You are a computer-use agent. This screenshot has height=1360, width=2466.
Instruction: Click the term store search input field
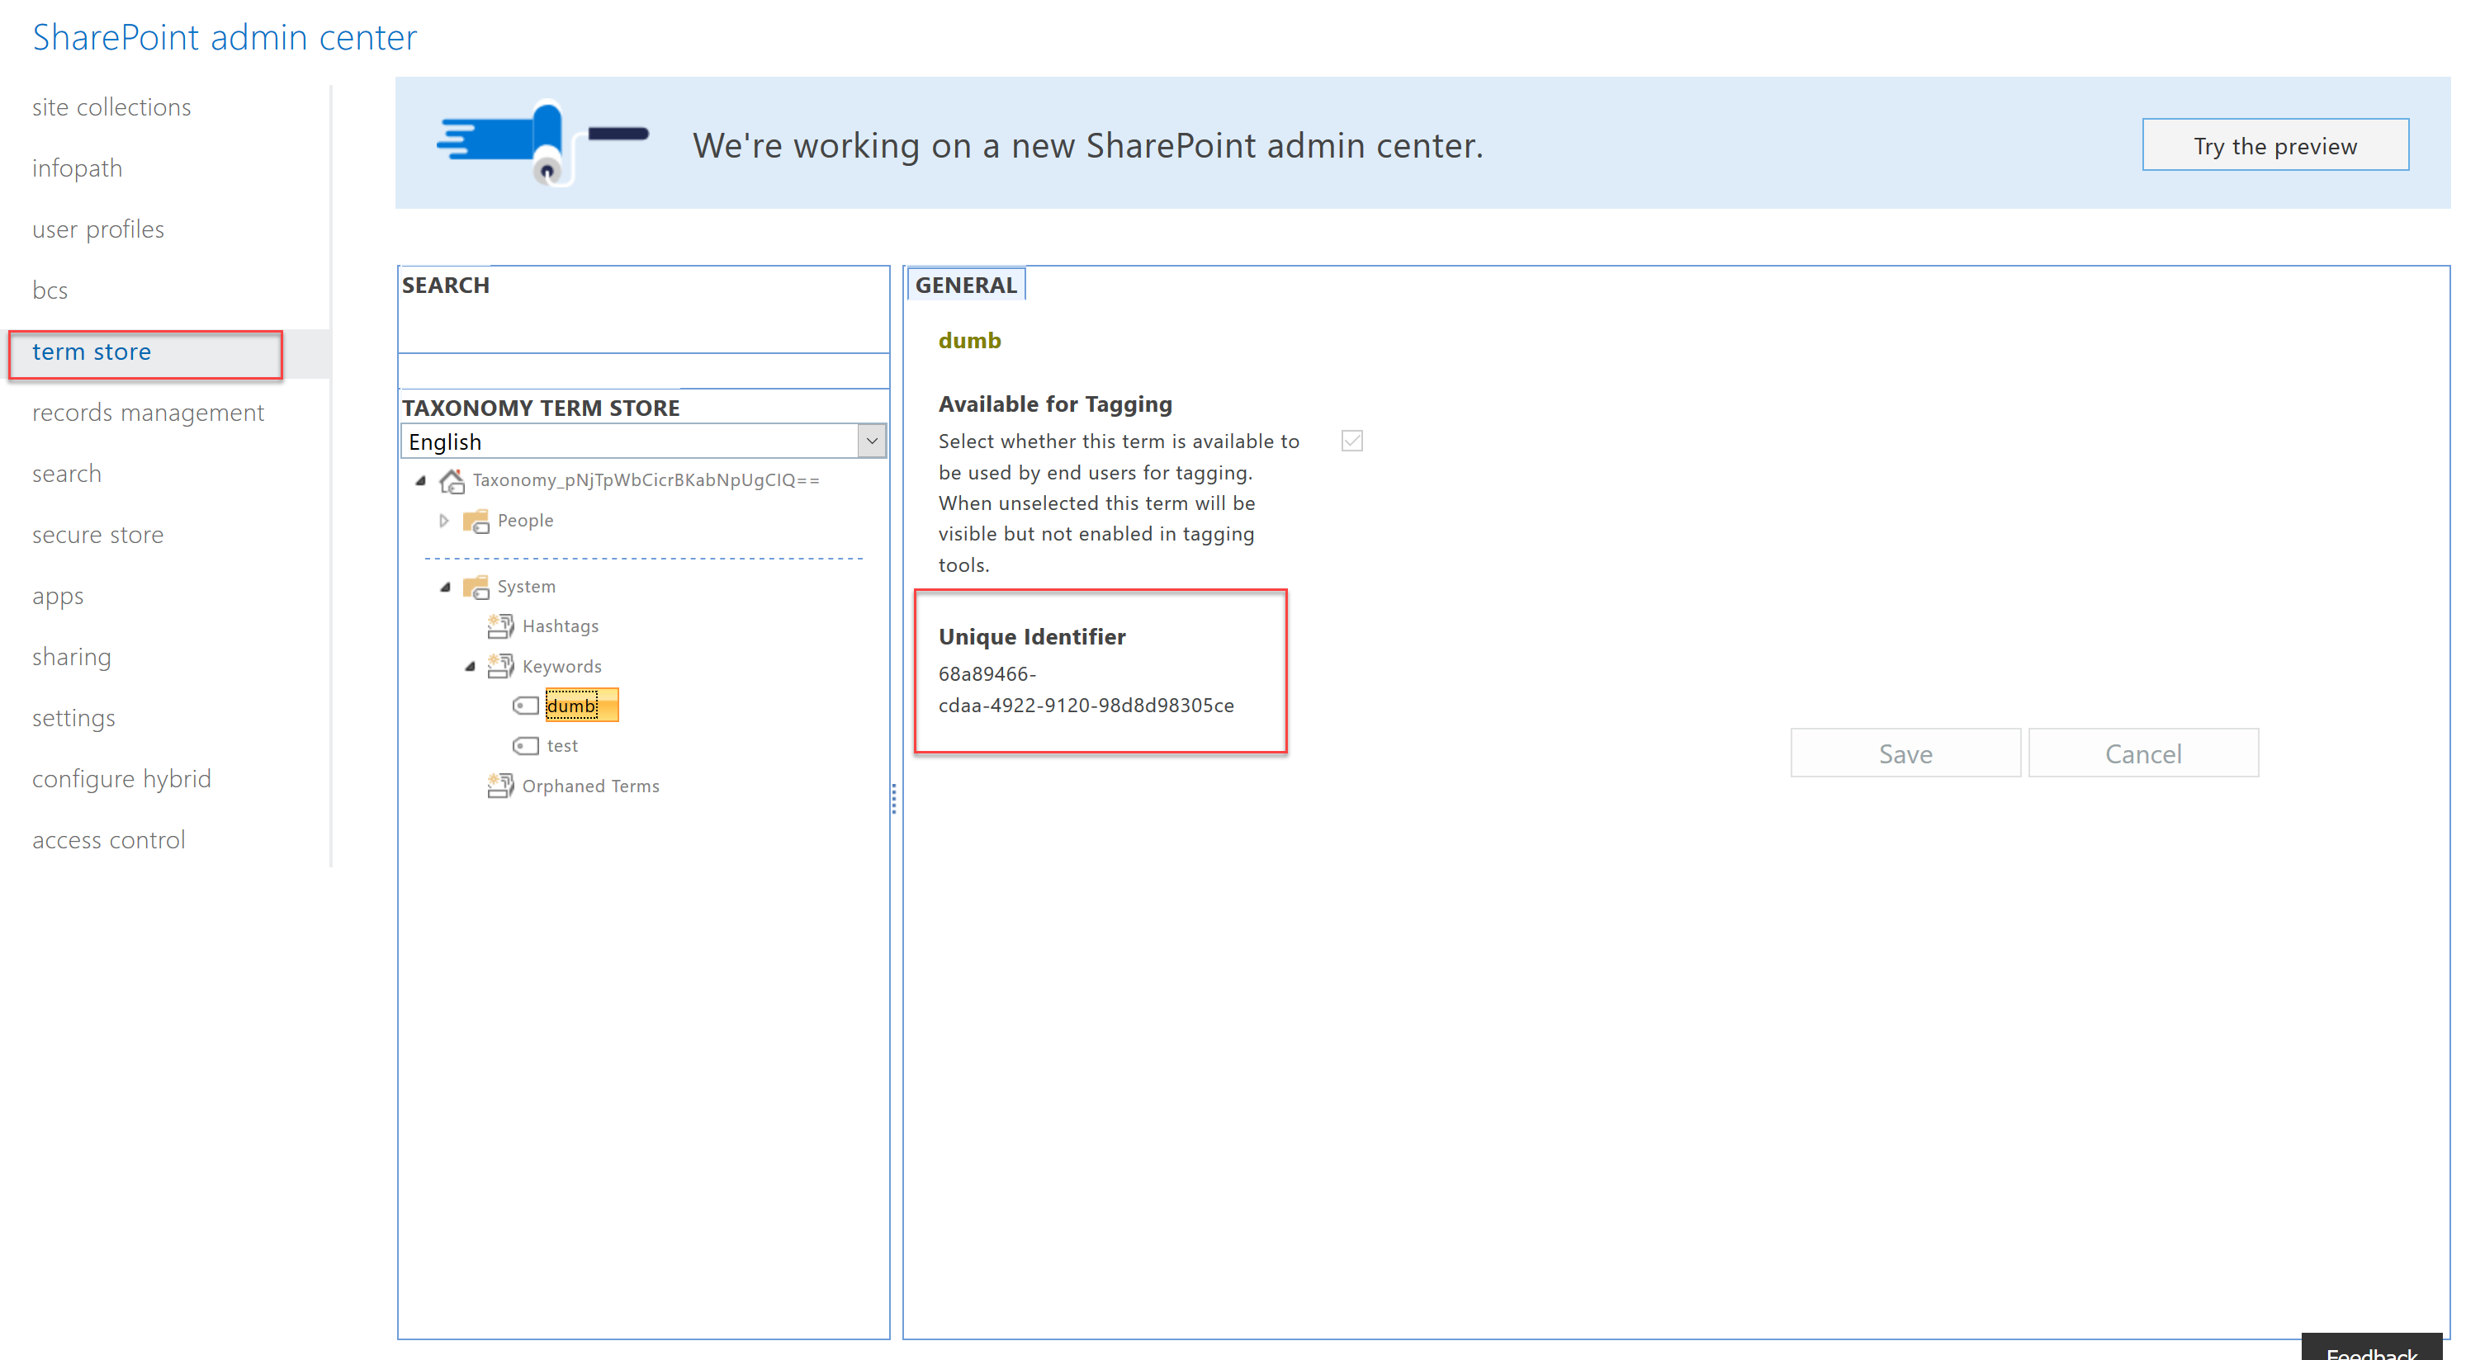pyautogui.click(x=643, y=326)
